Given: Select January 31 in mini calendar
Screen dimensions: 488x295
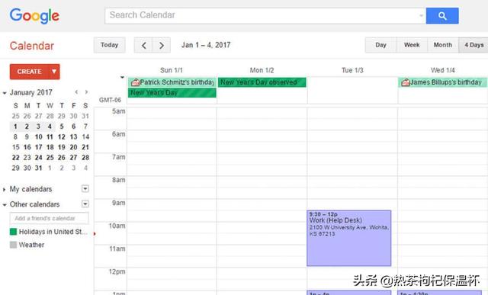Looking at the screenshot, I should tap(38, 168).
